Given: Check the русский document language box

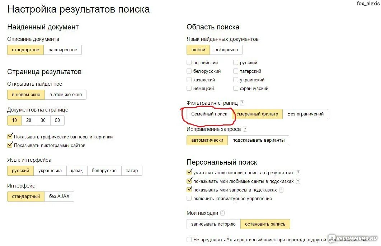Looking at the screenshot, I should pyautogui.click(x=235, y=62).
